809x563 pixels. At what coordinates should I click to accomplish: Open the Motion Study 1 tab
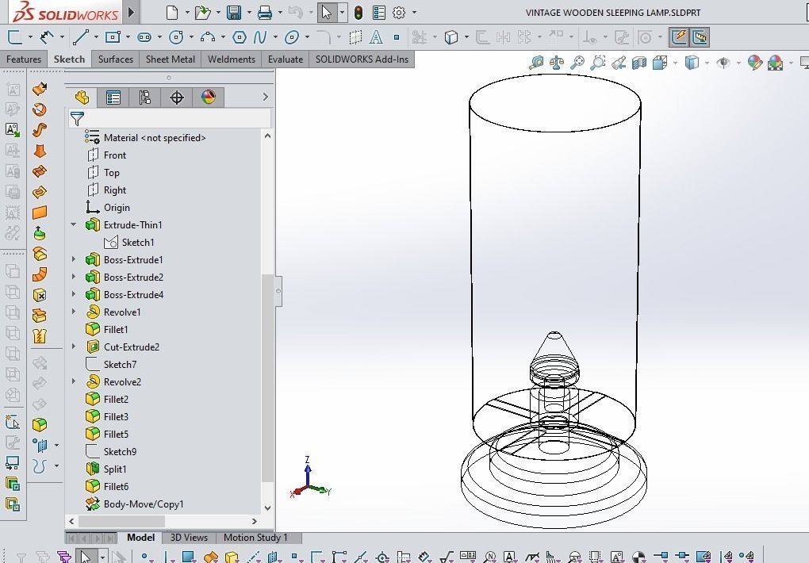pos(255,537)
